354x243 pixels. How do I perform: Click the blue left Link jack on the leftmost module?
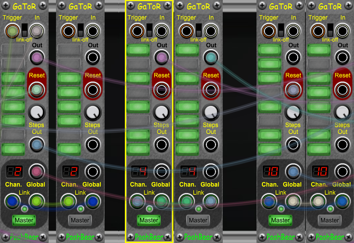pos(12,201)
